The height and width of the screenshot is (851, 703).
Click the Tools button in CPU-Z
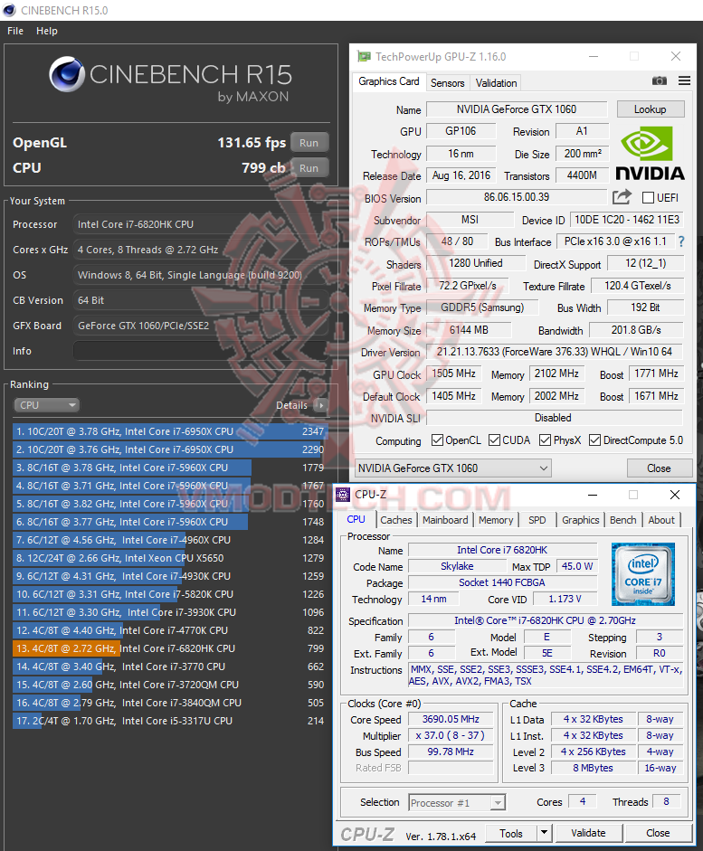(511, 833)
